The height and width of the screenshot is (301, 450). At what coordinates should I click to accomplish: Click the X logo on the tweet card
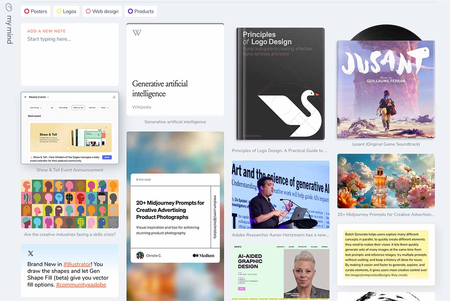tap(30, 254)
